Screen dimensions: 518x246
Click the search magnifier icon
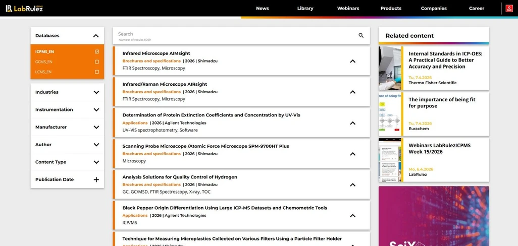pos(361,36)
